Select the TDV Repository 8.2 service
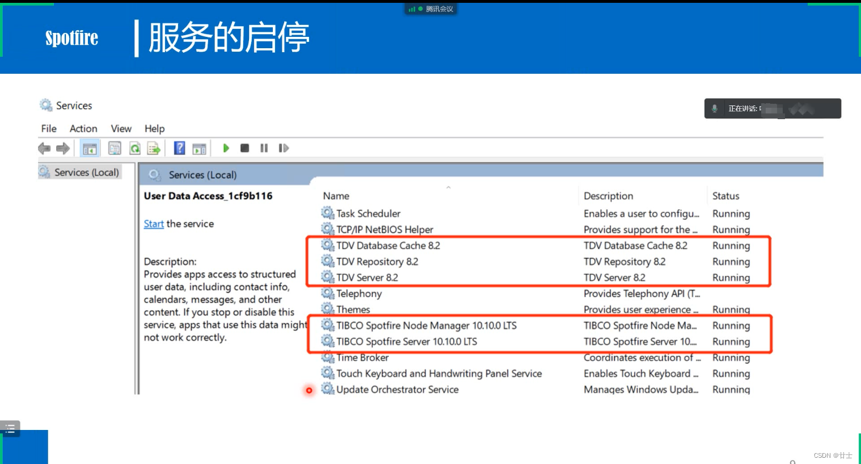The height and width of the screenshot is (464, 861). coord(535,261)
